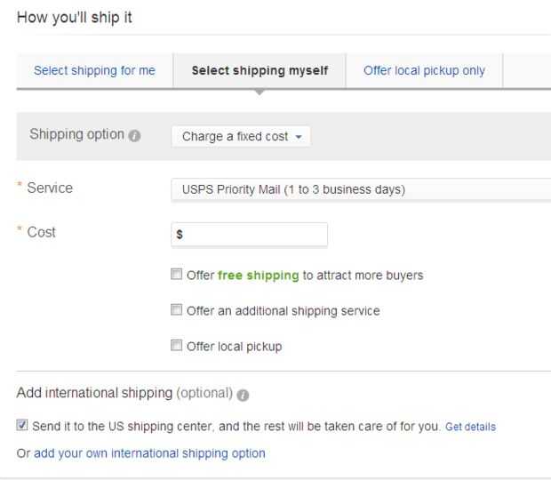Enable the Offer free shipping checkbox
The image size is (551, 480).
(x=177, y=275)
